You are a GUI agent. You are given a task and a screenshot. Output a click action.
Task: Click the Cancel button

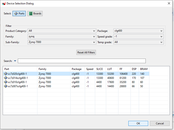[x=159, y=123]
